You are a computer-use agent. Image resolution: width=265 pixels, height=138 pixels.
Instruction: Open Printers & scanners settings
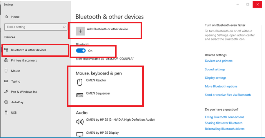click(x=24, y=61)
